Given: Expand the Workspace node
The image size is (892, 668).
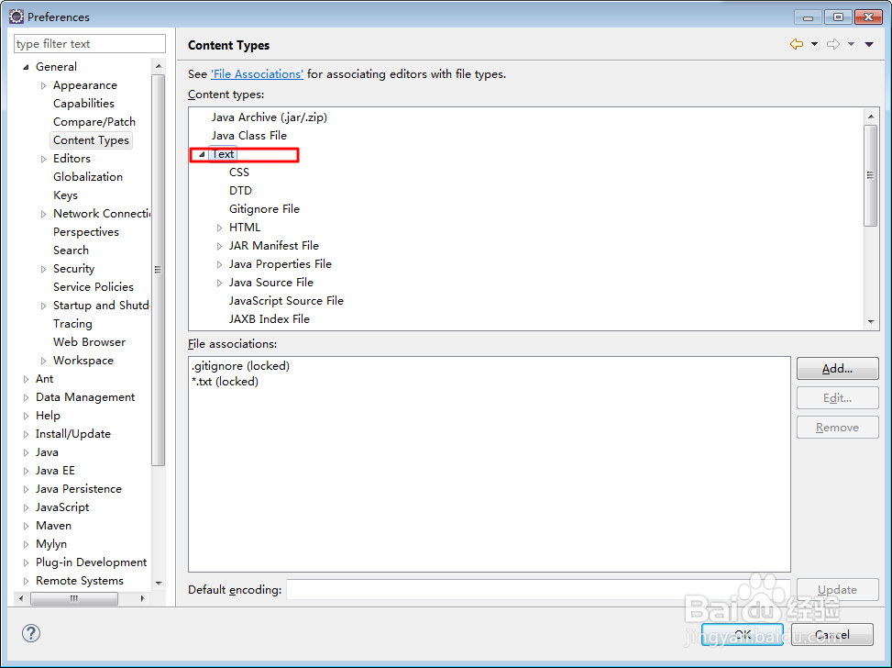Looking at the screenshot, I should coord(43,361).
